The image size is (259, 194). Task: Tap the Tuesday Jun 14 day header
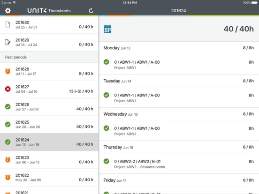pos(179,81)
